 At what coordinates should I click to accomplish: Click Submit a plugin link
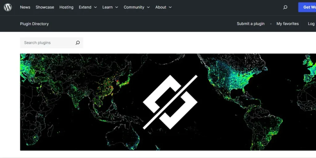point(251,24)
